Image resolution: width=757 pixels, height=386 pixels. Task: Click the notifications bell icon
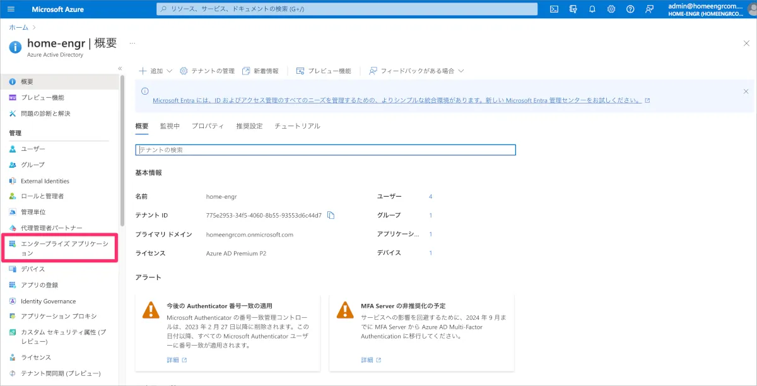pyautogui.click(x=592, y=9)
